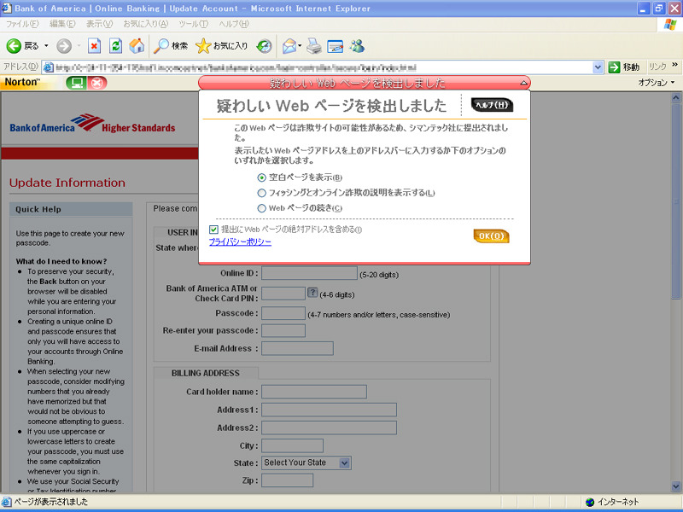Click the PIN help question mark icon
Viewport: 683px width, 512px height.
click(x=312, y=293)
